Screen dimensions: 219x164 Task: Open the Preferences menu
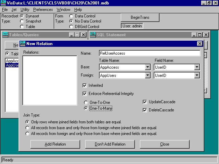click(43, 10)
